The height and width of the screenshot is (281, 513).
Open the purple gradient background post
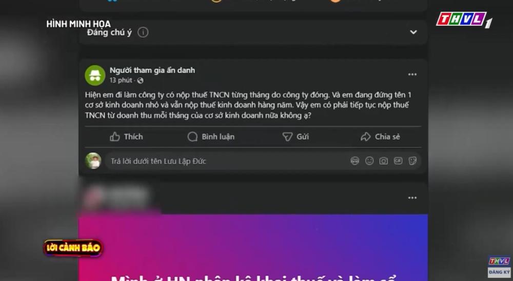click(x=253, y=247)
